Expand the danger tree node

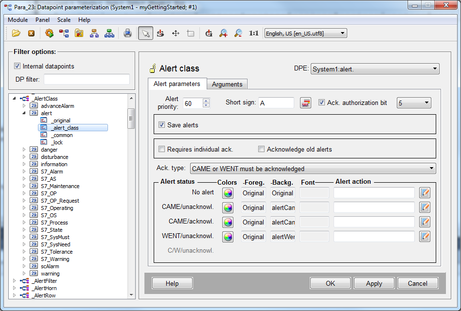pos(24,150)
